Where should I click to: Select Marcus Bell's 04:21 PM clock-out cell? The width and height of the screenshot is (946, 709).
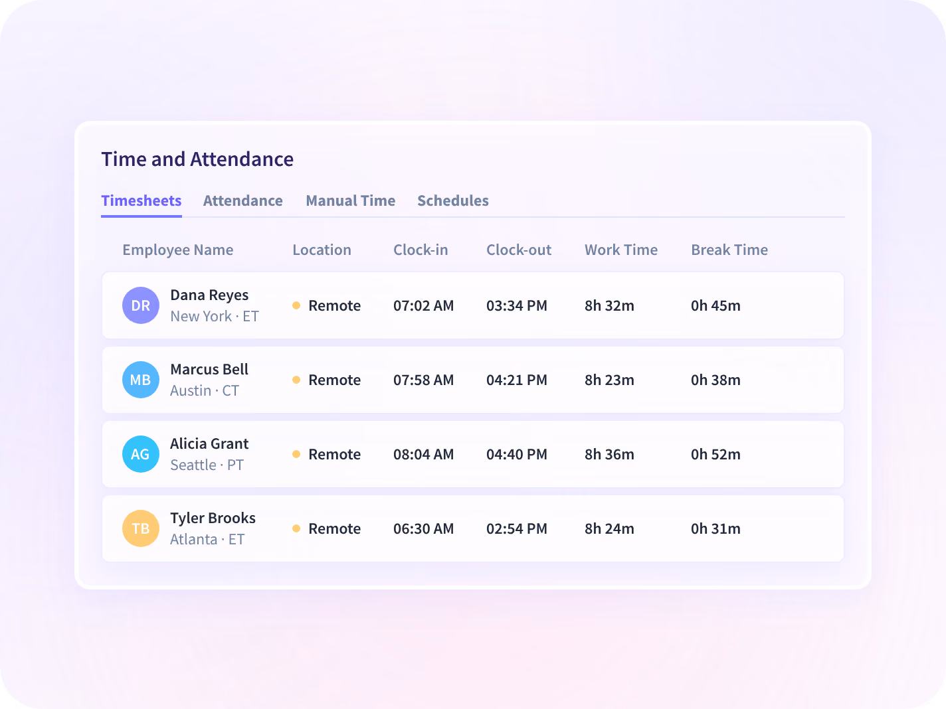pyautogui.click(x=517, y=380)
